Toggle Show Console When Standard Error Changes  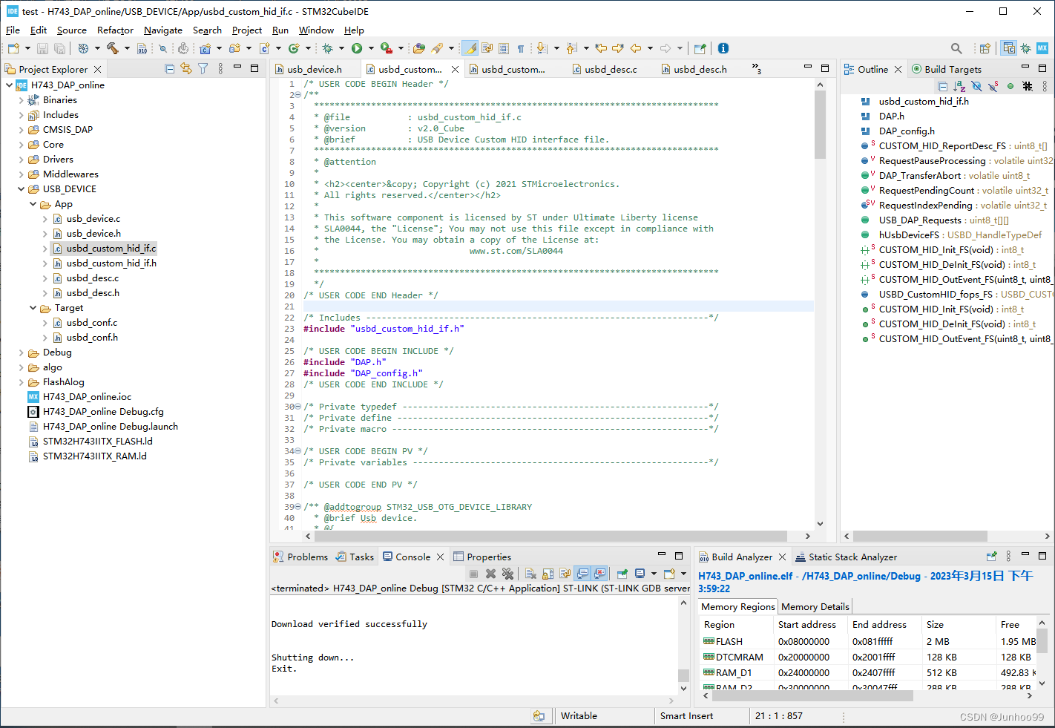pos(599,574)
